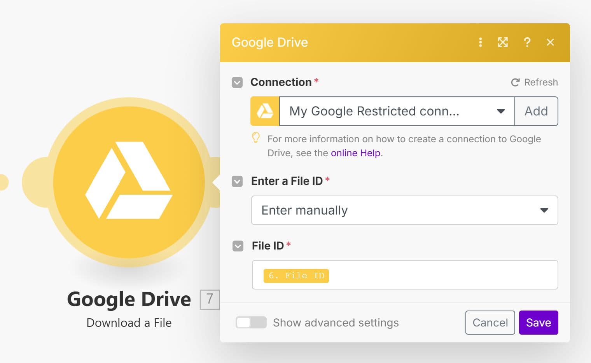Viewport: 591px width, 363px height.
Task: Collapse the Connection section
Action: tap(237, 82)
